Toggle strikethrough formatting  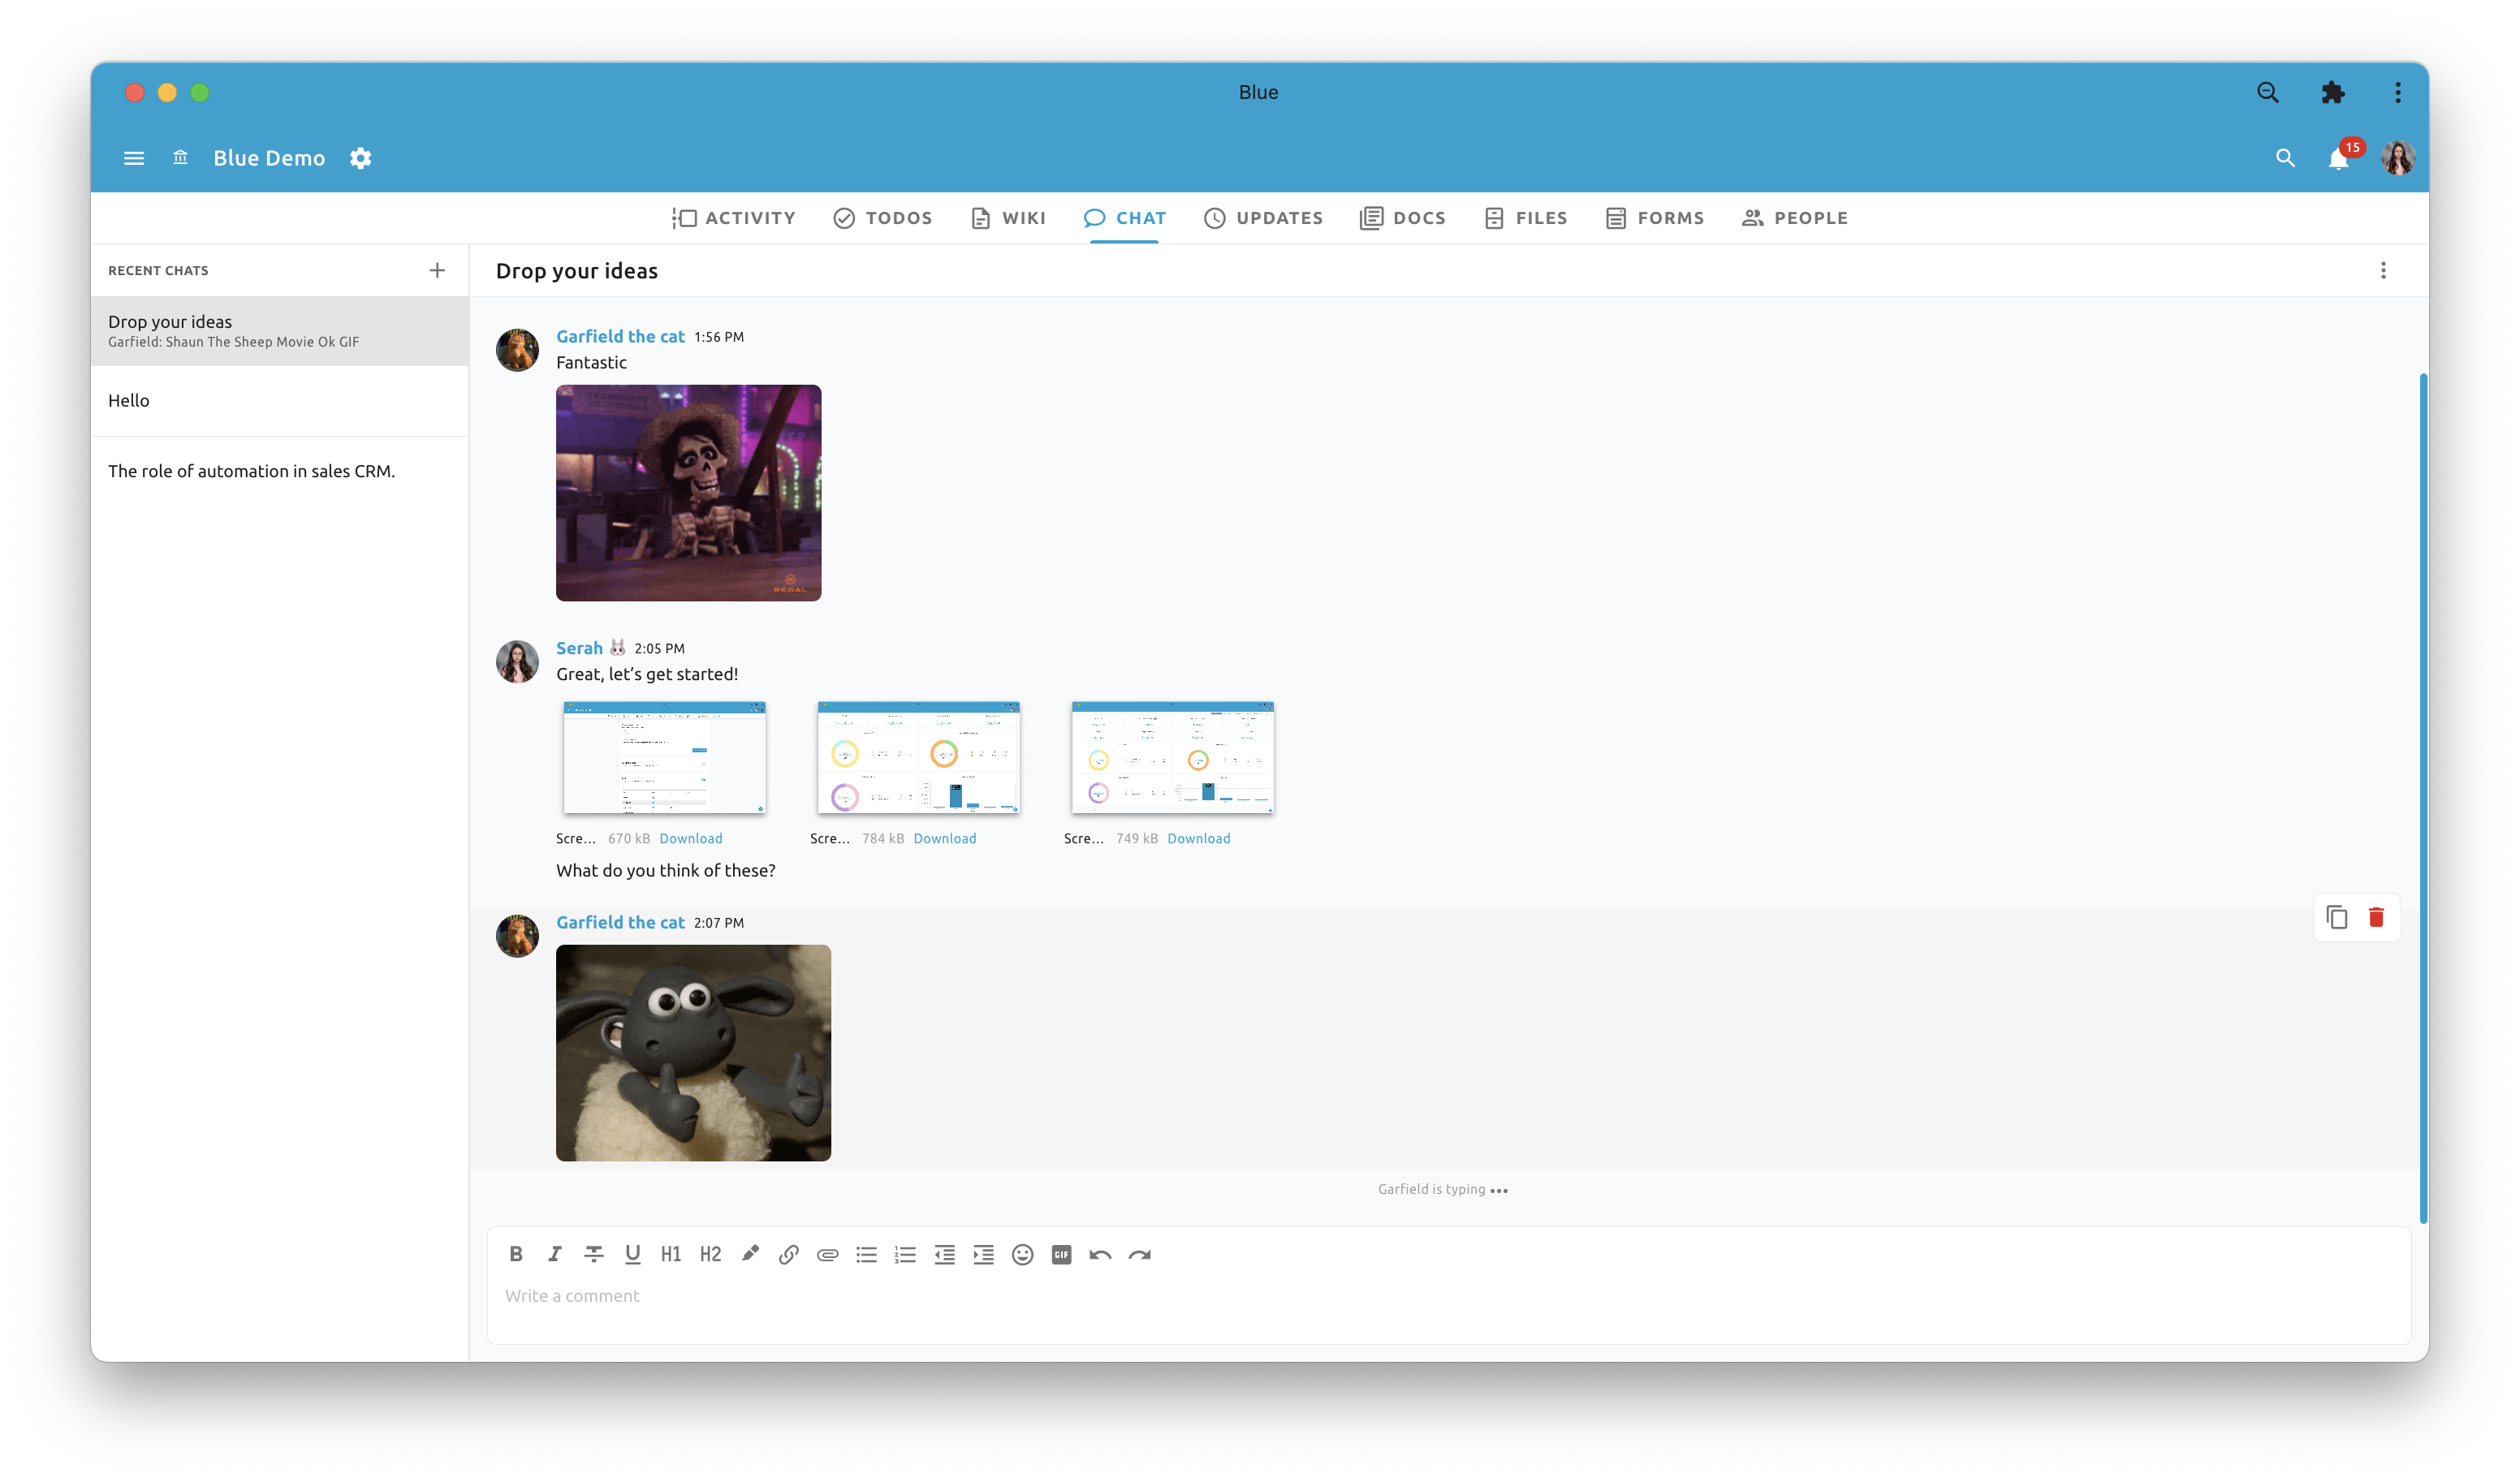click(594, 1254)
